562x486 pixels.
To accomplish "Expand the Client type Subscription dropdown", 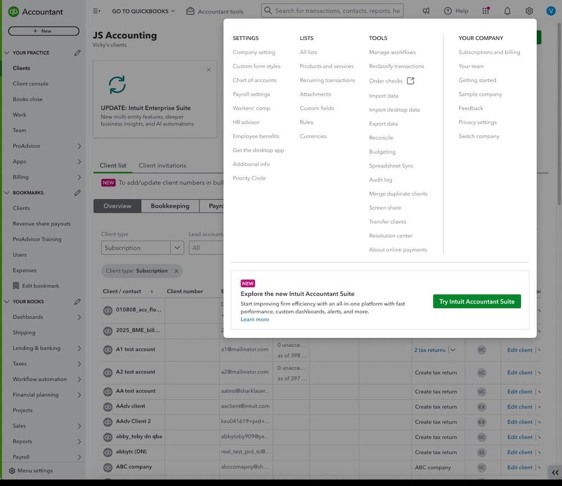I will point(177,247).
